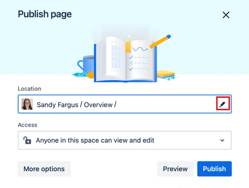This screenshot has width=249, height=188.
Task: Open the More options button
Action: click(44, 169)
